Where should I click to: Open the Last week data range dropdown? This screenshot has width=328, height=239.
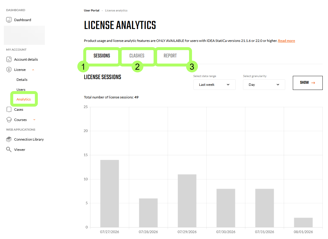tap(214, 85)
